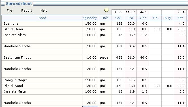Sort by the Quantity column header
Screen dimensions: 188x107
point(90,18)
